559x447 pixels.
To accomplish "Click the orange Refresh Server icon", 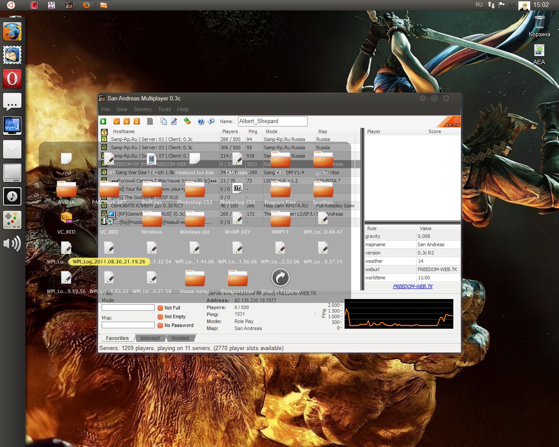I will tap(137, 121).
